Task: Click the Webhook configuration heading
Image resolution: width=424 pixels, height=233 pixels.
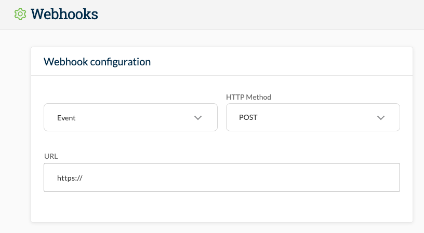Action: coord(97,62)
